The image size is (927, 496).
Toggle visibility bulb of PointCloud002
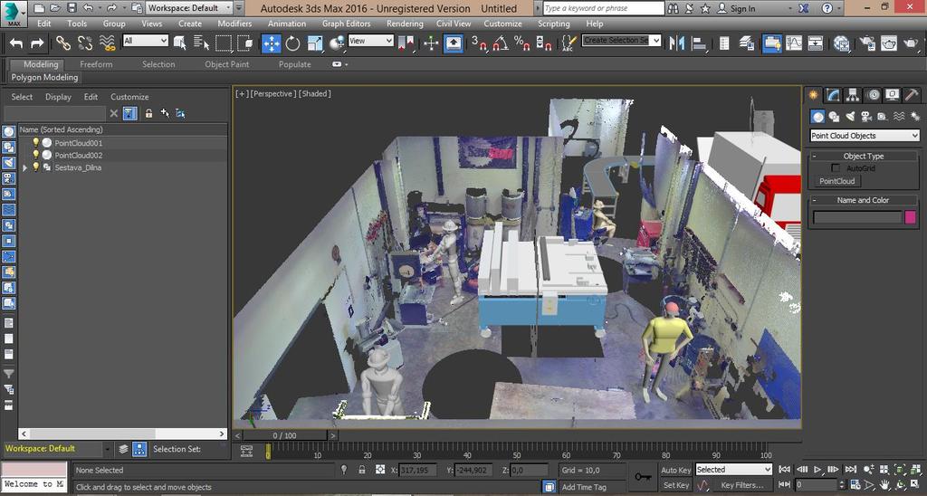point(35,155)
